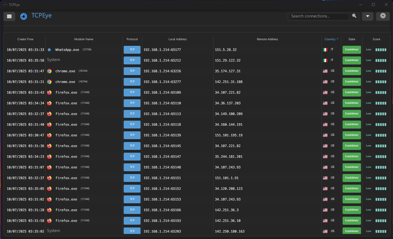The height and width of the screenshot is (239, 393).
Task: Click Firefox icon in 192.168.1.214:65109 row
Action: 49,93
